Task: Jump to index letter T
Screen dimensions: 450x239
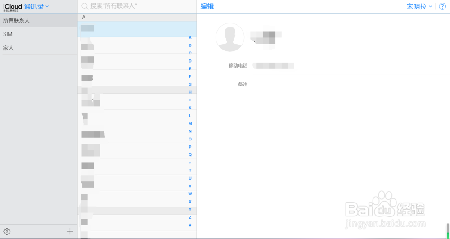Action: [190, 171]
